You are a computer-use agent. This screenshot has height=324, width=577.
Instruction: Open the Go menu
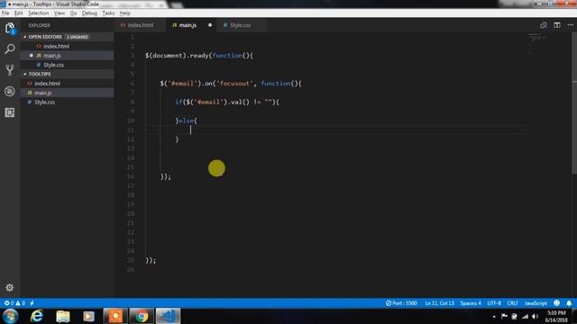click(73, 13)
